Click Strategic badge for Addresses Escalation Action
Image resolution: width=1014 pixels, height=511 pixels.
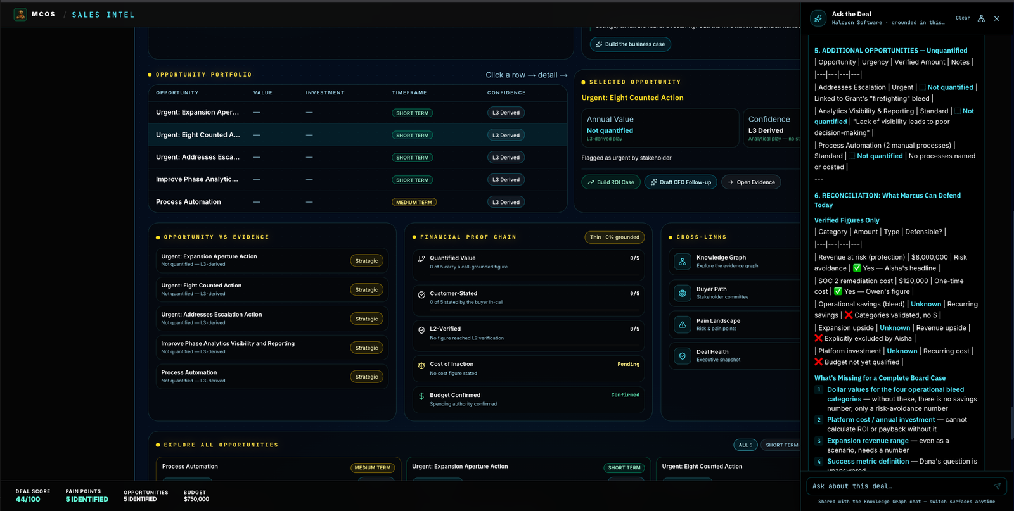tap(366, 319)
